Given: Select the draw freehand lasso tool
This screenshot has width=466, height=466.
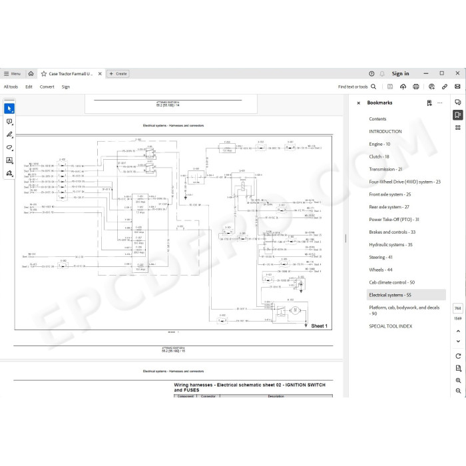Looking at the screenshot, I should click(x=9, y=147).
